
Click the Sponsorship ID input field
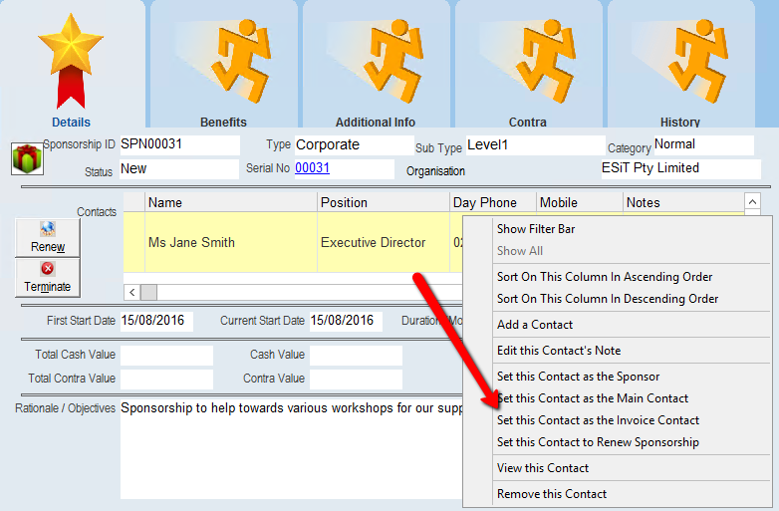tap(179, 145)
